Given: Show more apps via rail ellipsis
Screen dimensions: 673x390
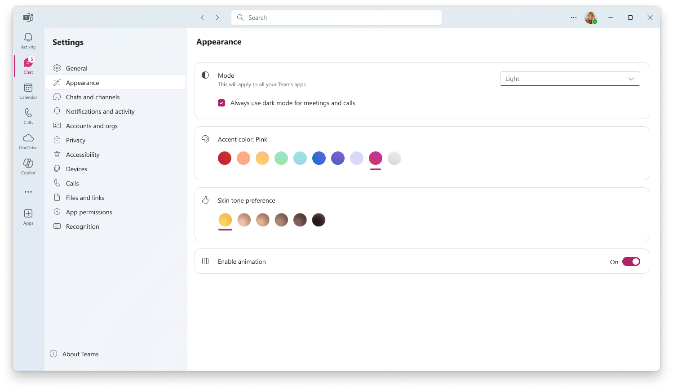Looking at the screenshot, I should tap(28, 192).
